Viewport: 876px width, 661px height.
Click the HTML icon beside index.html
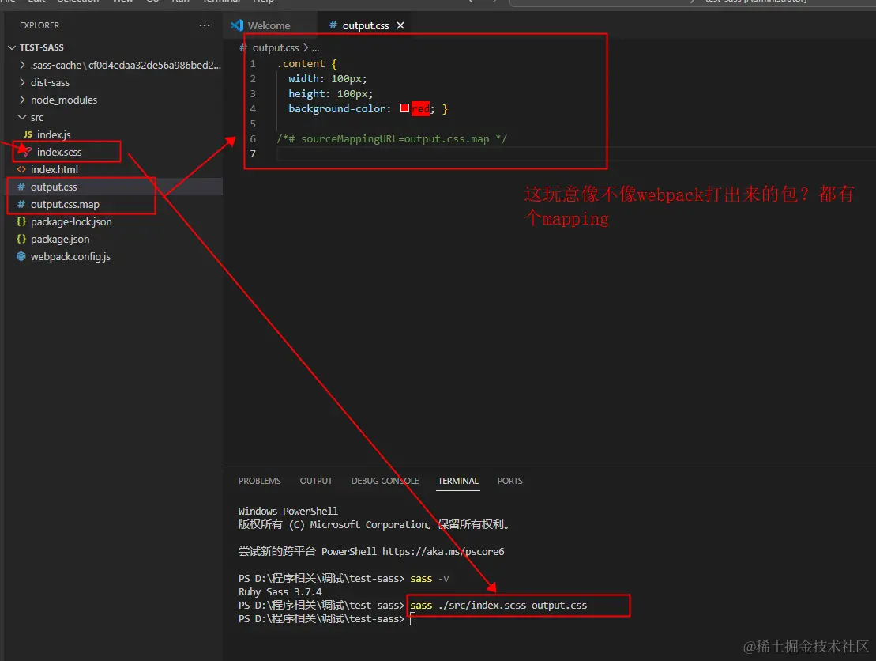point(21,169)
